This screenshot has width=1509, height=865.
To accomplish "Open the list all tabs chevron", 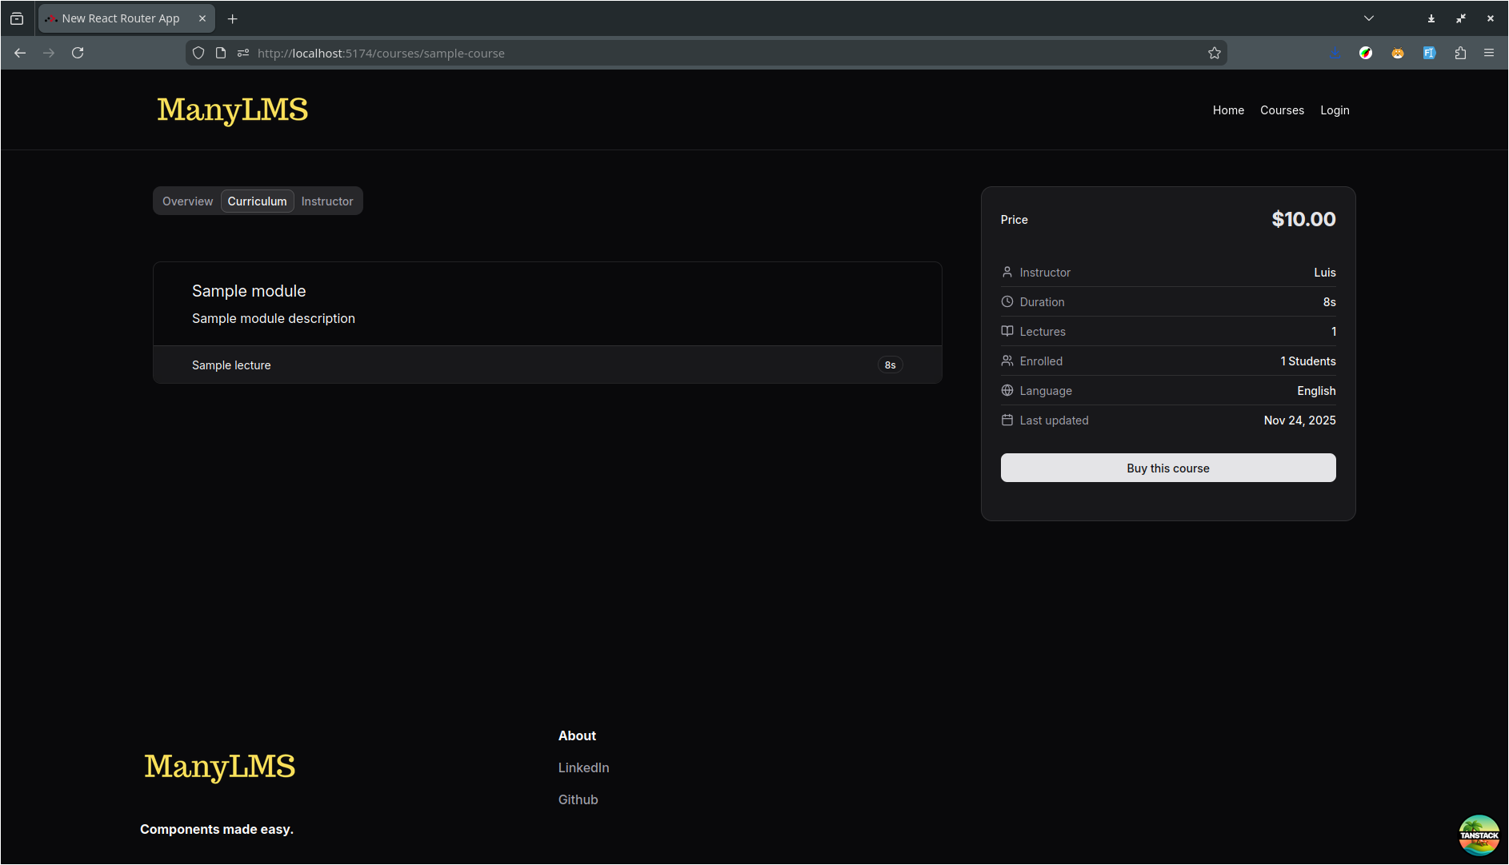I will click(x=1369, y=18).
